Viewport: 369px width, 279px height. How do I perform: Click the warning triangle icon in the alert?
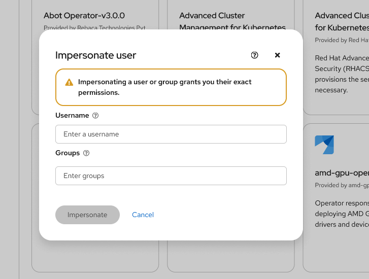point(69,82)
